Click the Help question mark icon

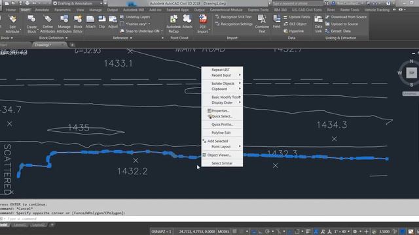[388, 3]
